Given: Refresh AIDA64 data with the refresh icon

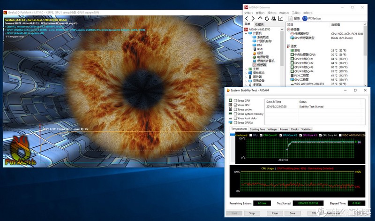Looking at the screenshot, I should 267,18.
